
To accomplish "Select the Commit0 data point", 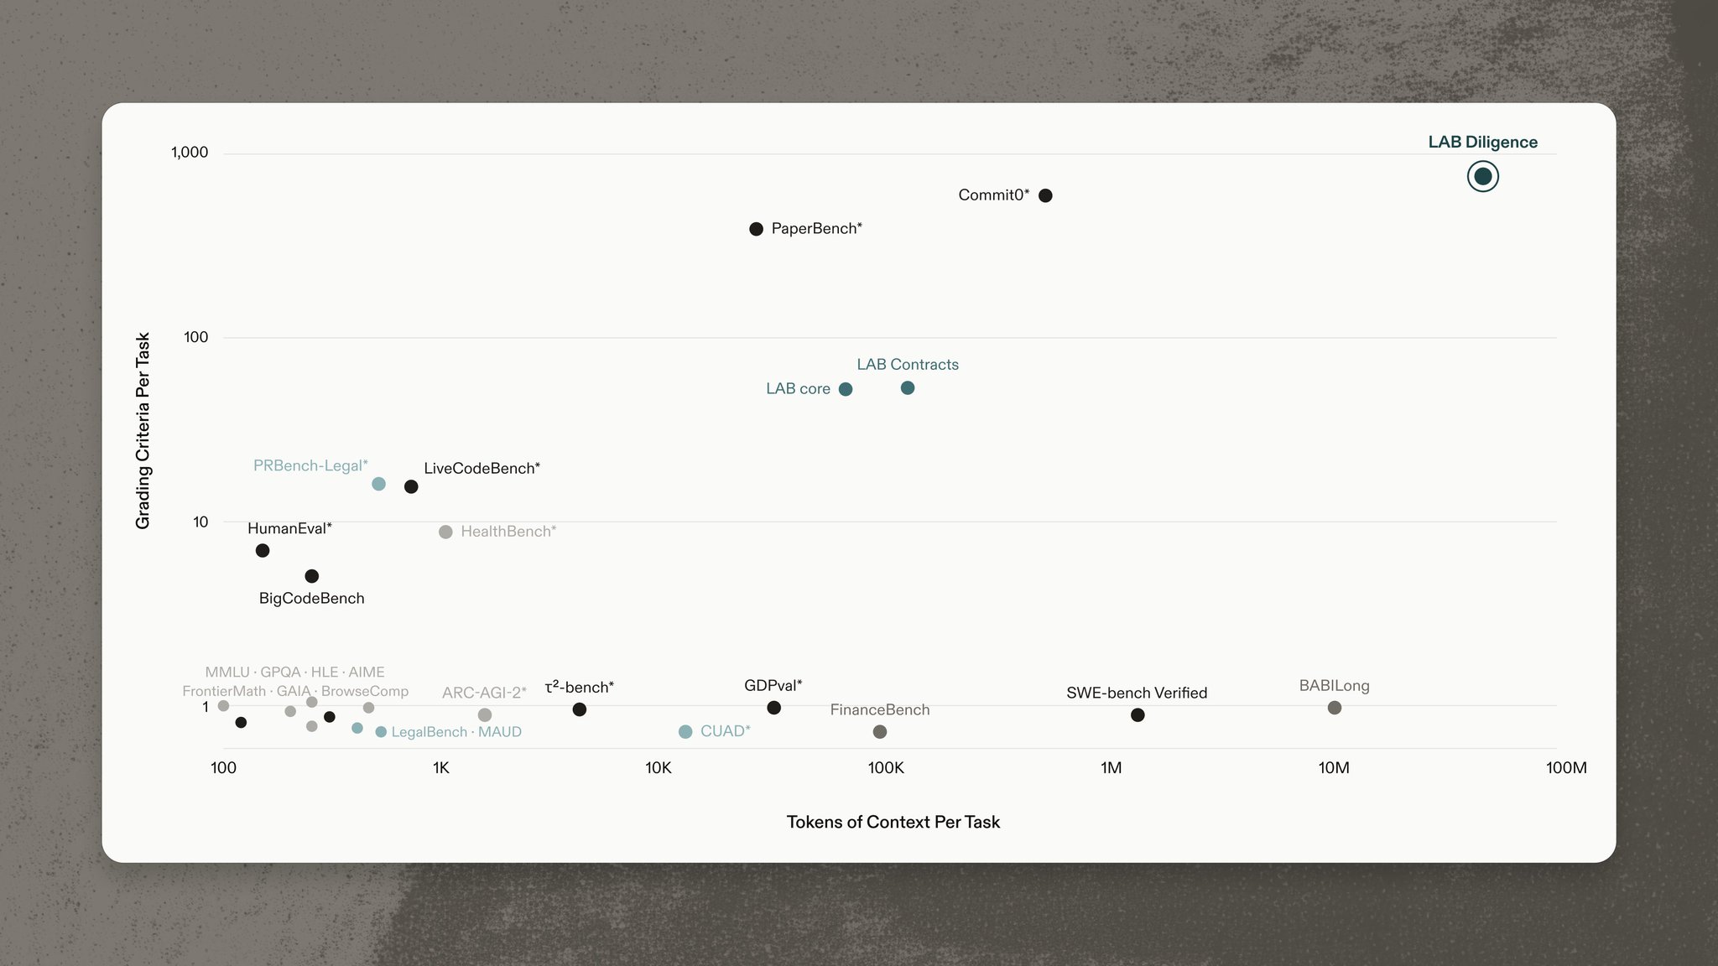I will pyautogui.click(x=1045, y=195).
